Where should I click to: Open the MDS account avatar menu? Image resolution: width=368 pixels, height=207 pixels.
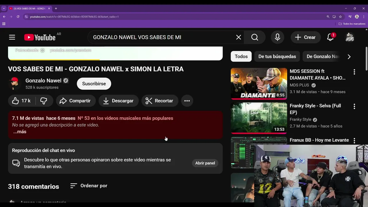tap(350, 37)
